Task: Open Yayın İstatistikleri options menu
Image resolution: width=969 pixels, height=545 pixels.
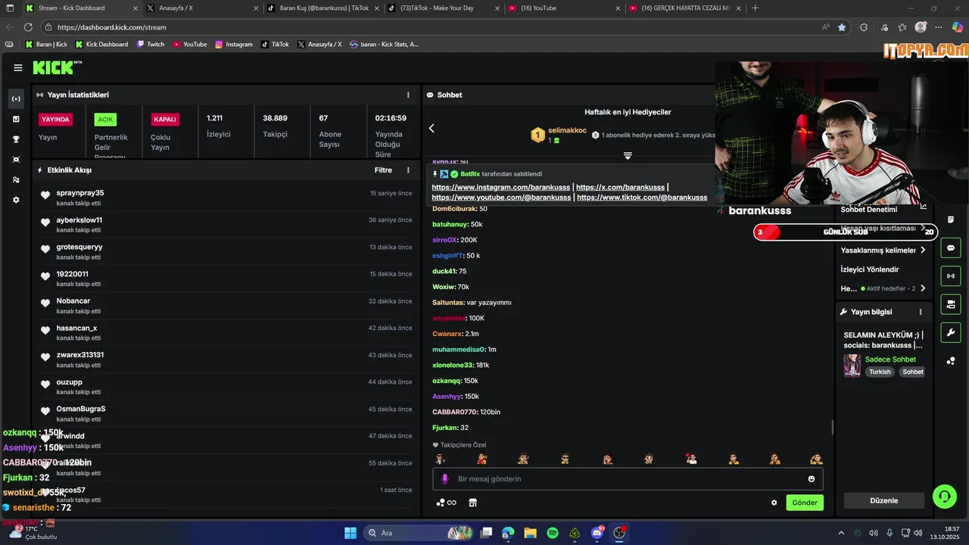Action: (x=408, y=95)
